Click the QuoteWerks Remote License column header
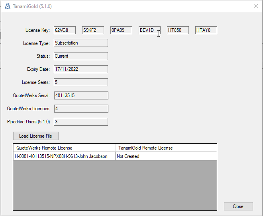This screenshot has width=263, height=216. pos(64,148)
